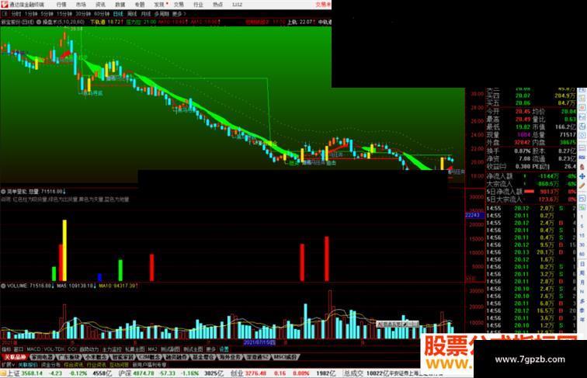
Task: Click the round settings icon beside 操盘术
Action: coord(39,22)
